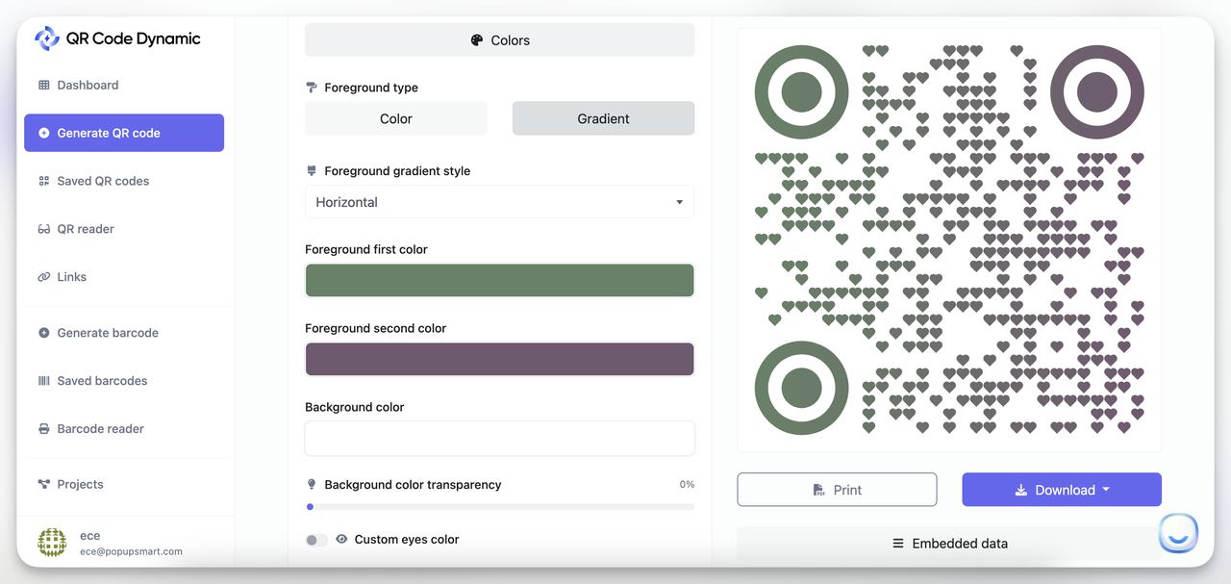Click the ece user avatar
This screenshot has height=584, width=1231.
[x=52, y=543]
